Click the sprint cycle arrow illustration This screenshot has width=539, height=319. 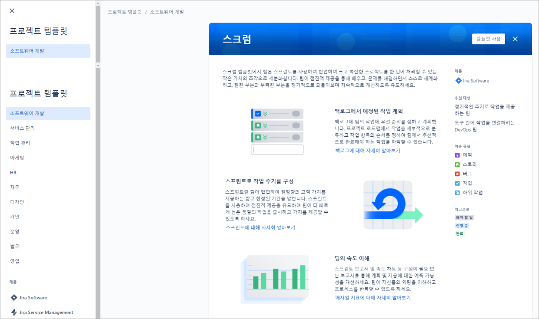(x=393, y=205)
